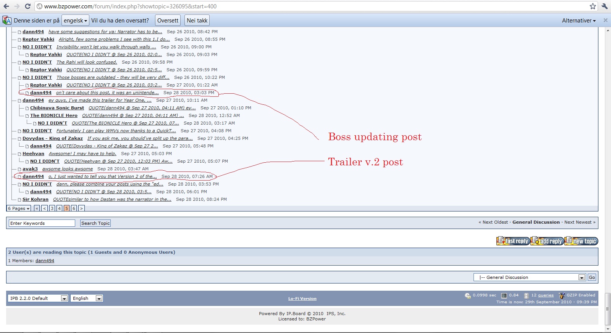Open the Next Newest topic link
The width and height of the screenshot is (611, 333).
click(578, 222)
